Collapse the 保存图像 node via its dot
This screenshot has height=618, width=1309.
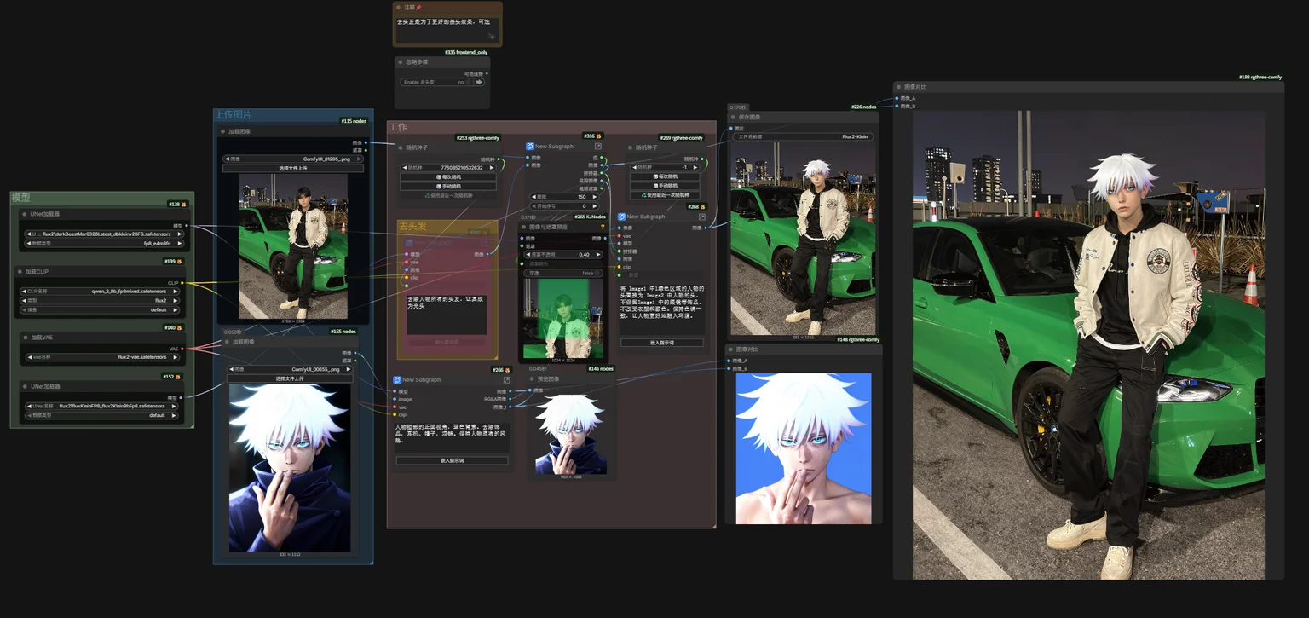click(x=734, y=118)
